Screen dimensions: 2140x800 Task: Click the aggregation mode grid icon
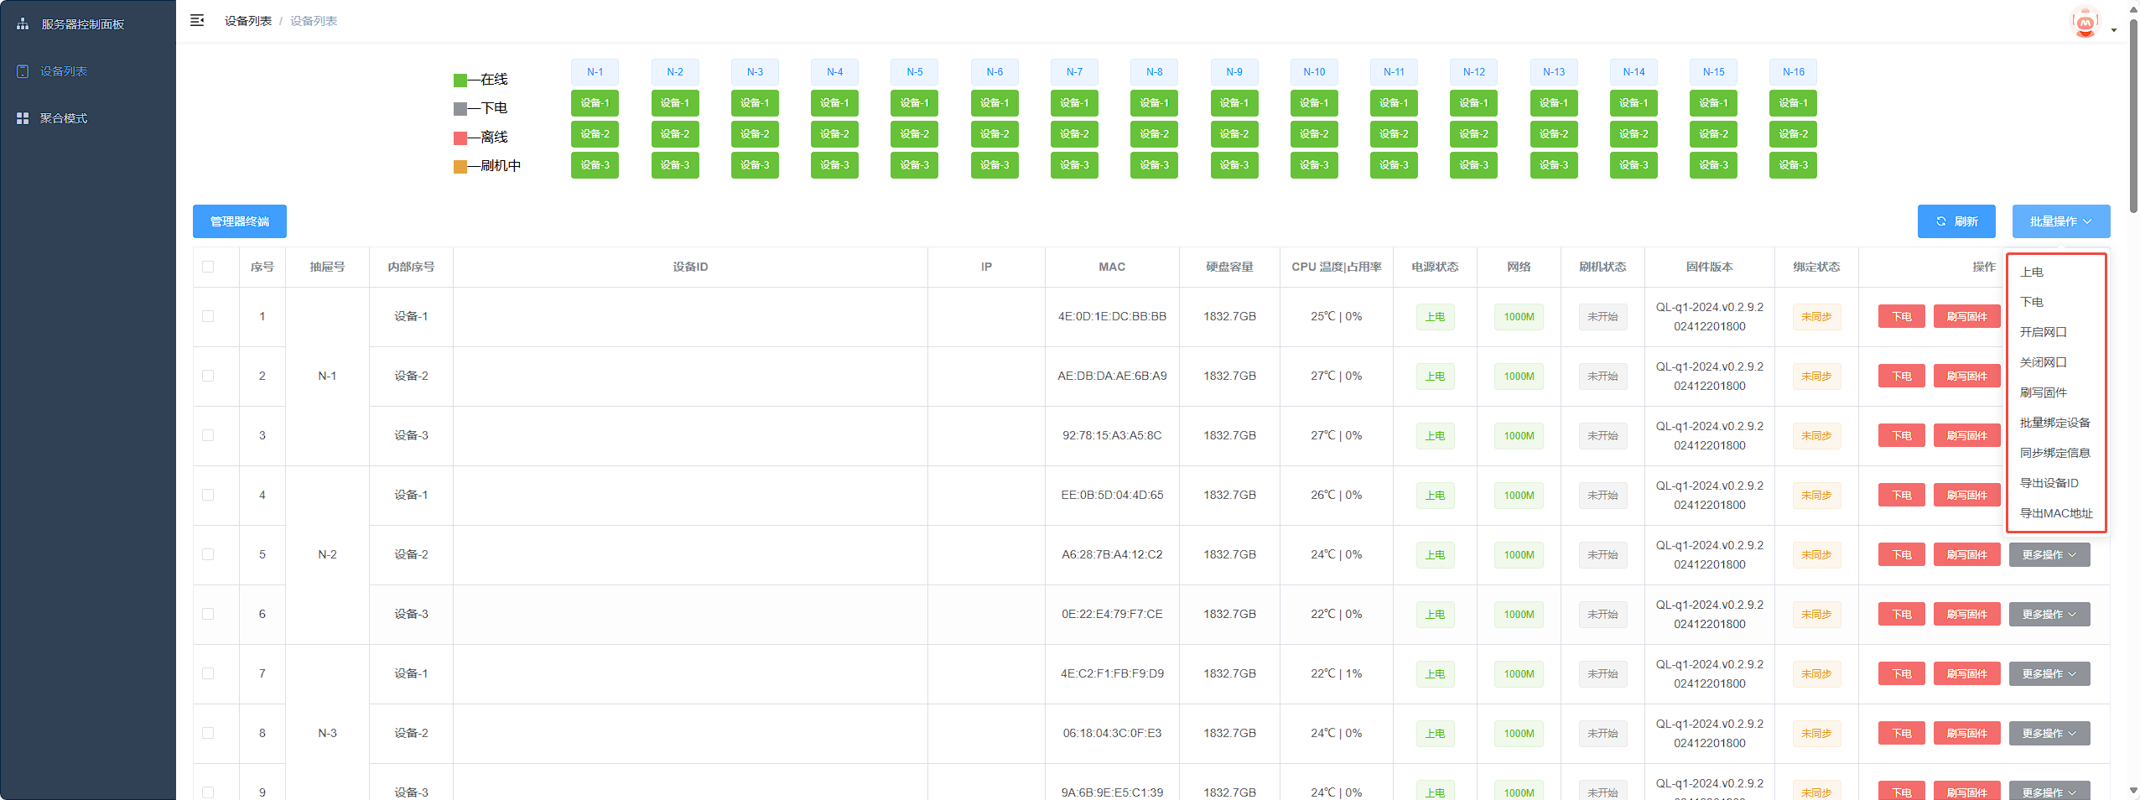pyautogui.click(x=23, y=118)
